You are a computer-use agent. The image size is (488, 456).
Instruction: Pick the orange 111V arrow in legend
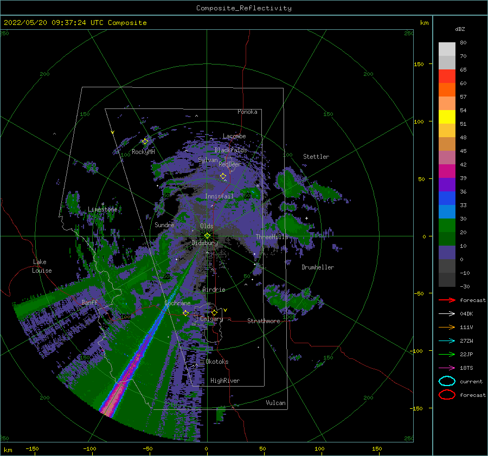coord(447,327)
